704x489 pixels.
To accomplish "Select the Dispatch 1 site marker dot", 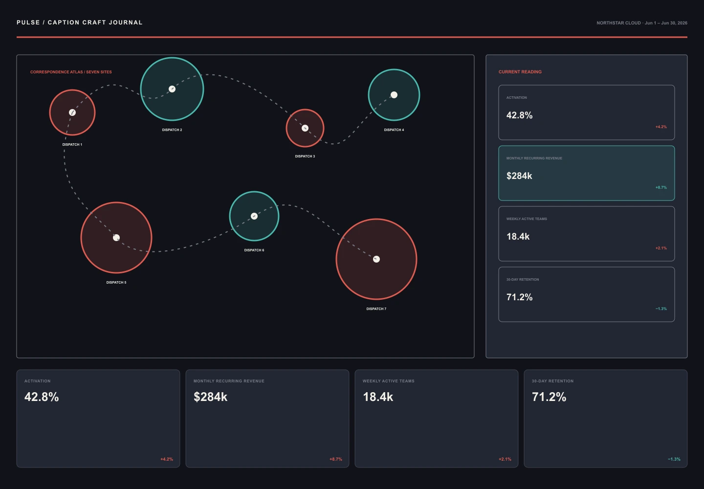I will coord(72,112).
